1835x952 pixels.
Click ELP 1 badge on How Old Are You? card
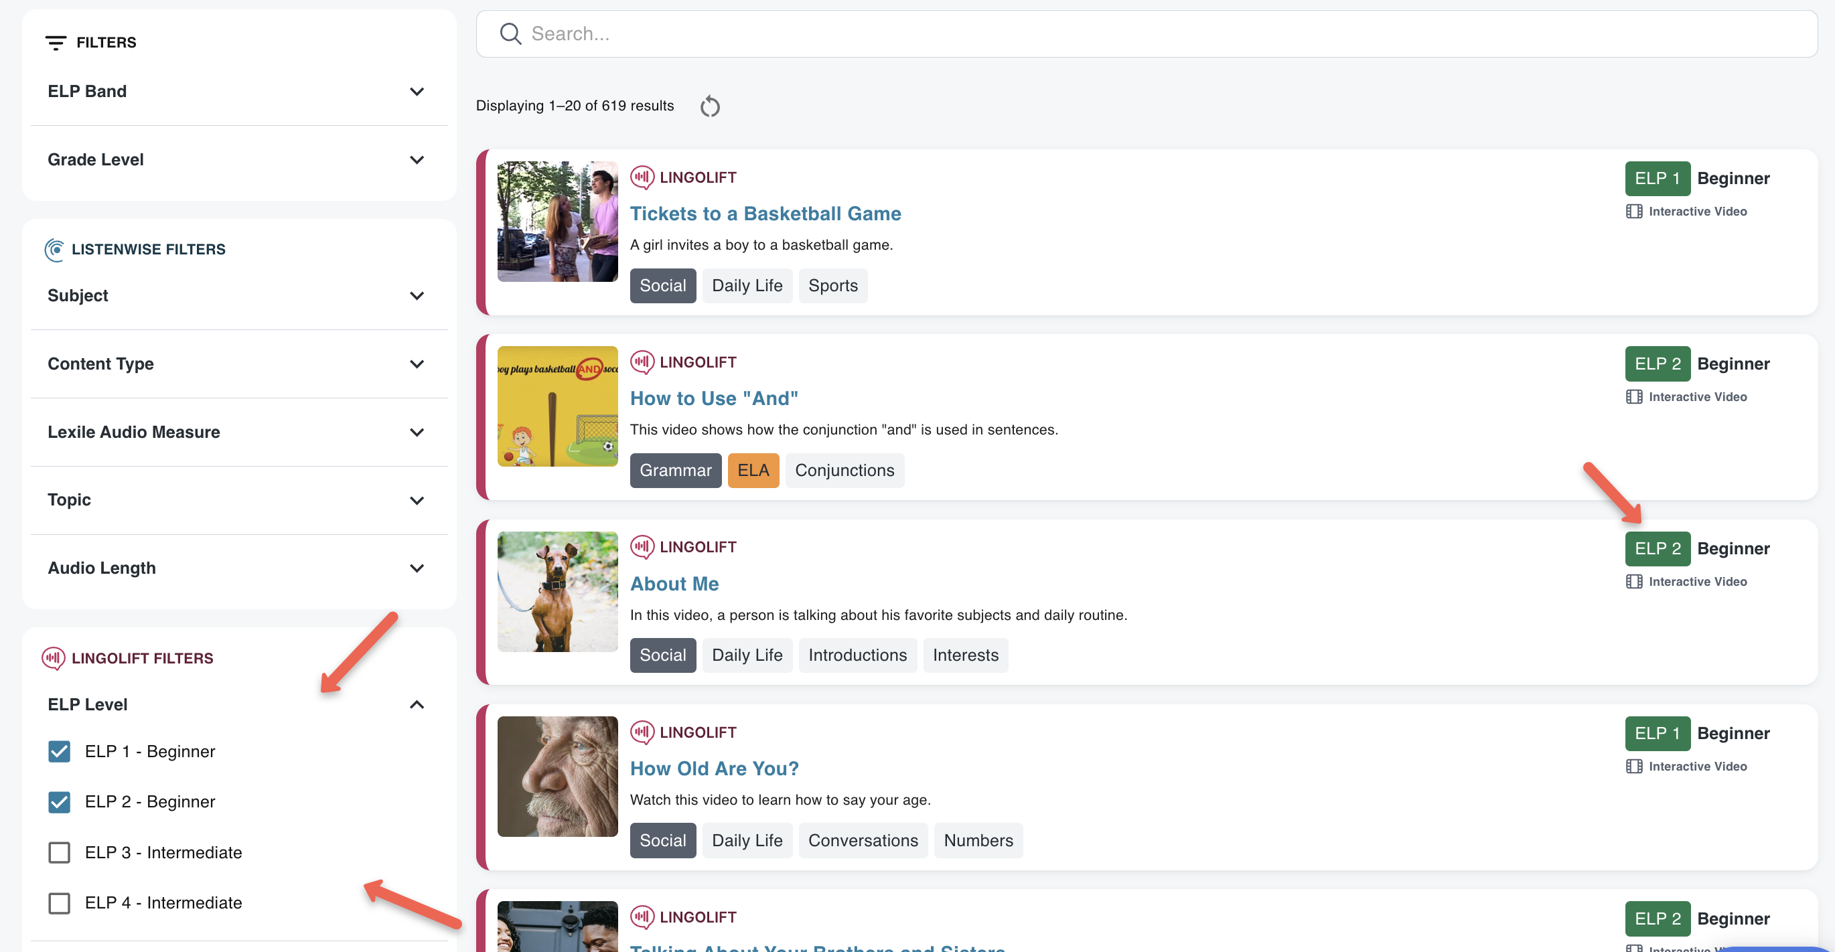1658,733
